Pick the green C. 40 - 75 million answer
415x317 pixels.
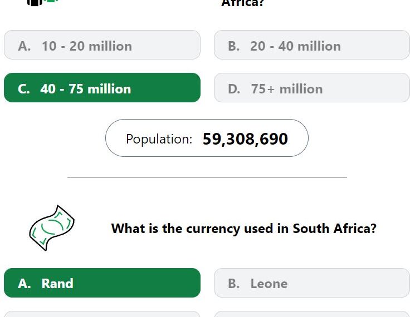(x=102, y=88)
